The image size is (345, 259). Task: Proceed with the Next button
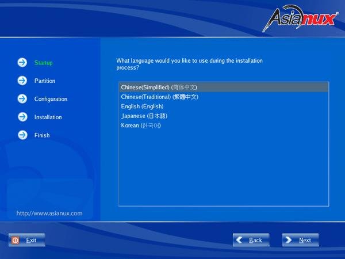coord(301,240)
